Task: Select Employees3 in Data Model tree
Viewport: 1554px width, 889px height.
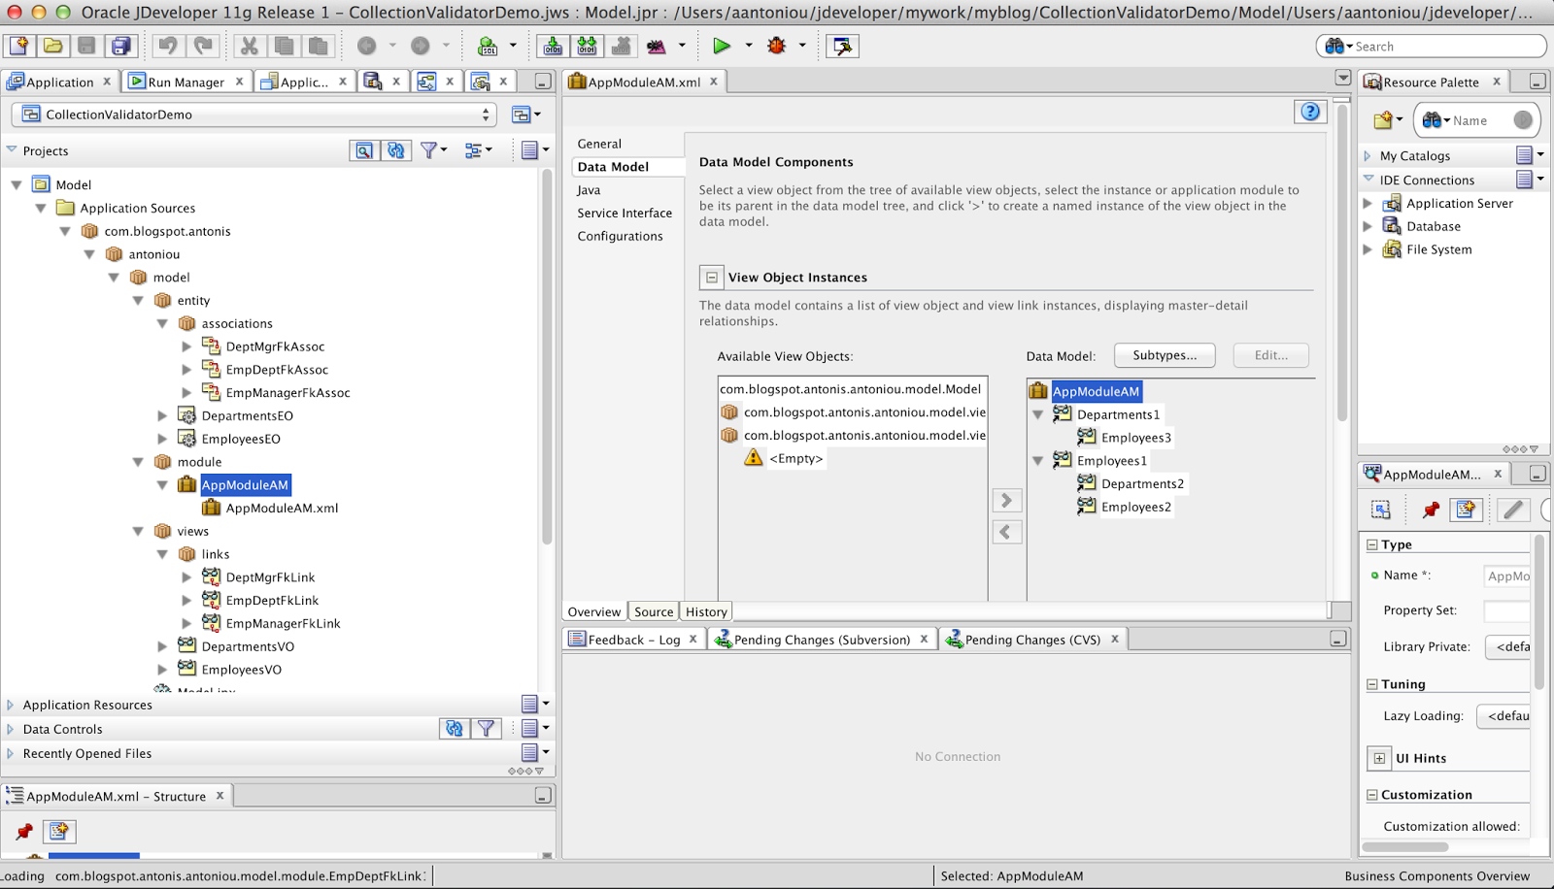Action: click(1135, 438)
